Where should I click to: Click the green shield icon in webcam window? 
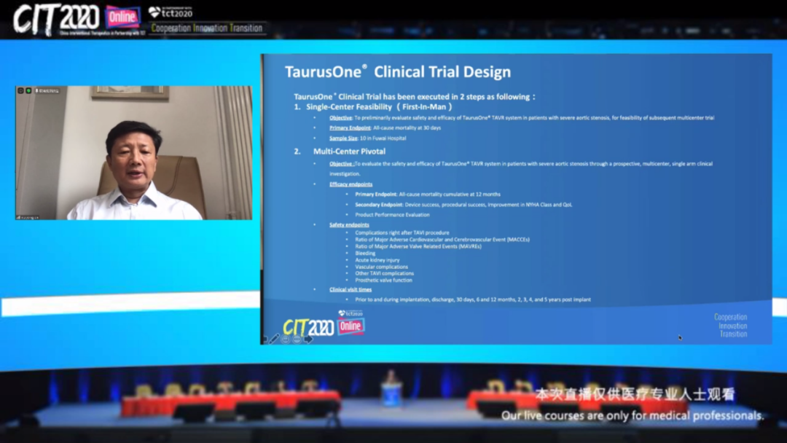coord(28,91)
